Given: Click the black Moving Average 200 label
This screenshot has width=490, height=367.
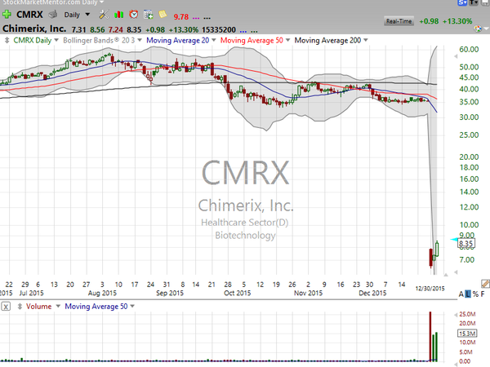Looking at the screenshot, I should coord(327,40).
